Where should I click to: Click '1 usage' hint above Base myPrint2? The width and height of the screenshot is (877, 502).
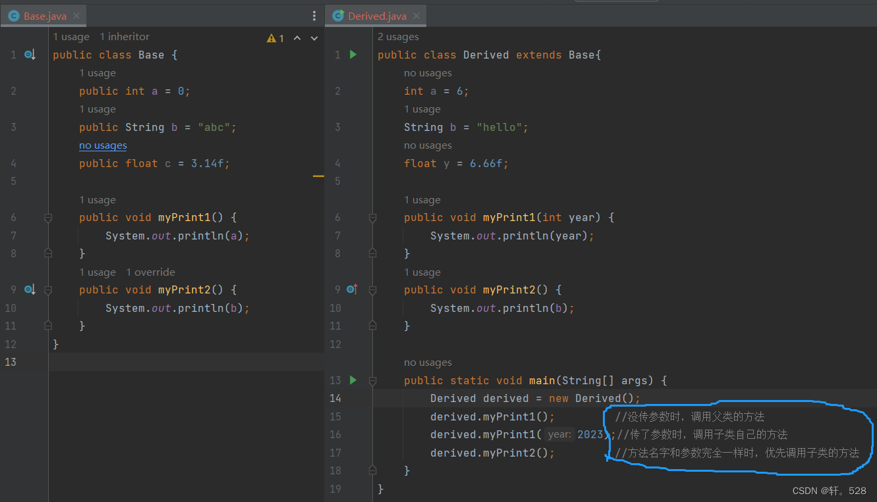[98, 272]
